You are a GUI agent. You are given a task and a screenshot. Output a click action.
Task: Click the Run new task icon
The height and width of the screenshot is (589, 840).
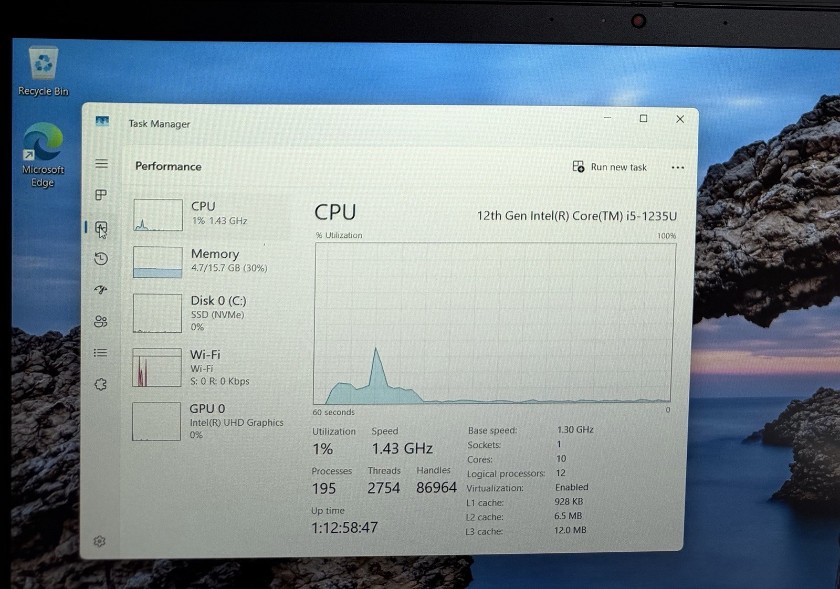pyautogui.click(x=578, y=166)
